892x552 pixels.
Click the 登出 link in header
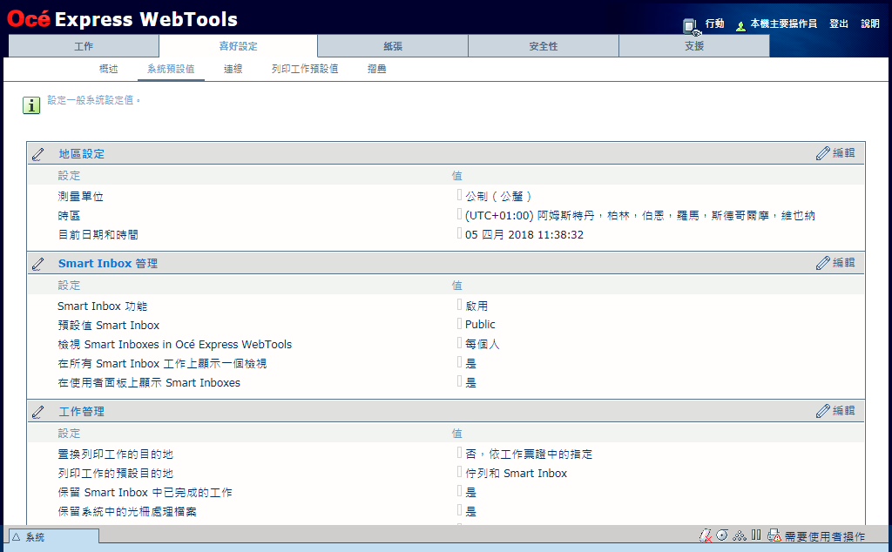839,24
